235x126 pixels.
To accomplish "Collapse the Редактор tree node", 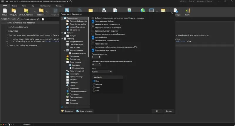I will (62, 39).
